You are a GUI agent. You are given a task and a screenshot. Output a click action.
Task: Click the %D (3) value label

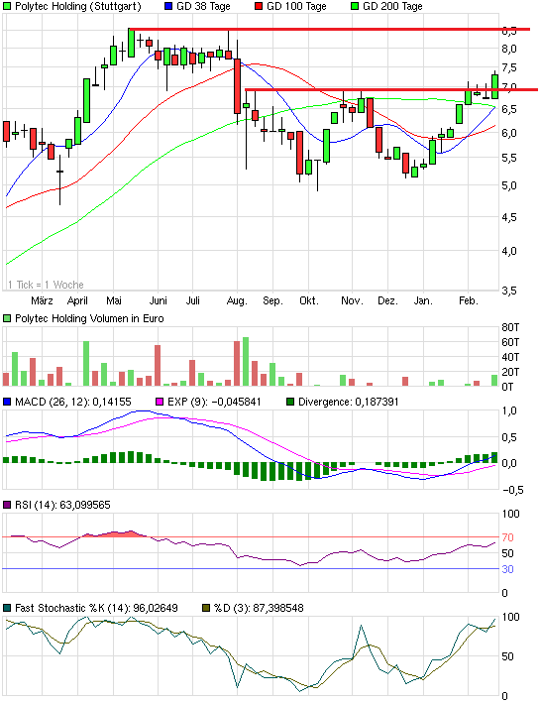(259, 608)
